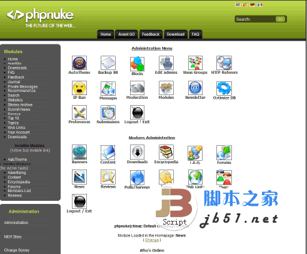Open the Download nav tab

[x=176, y=34]
